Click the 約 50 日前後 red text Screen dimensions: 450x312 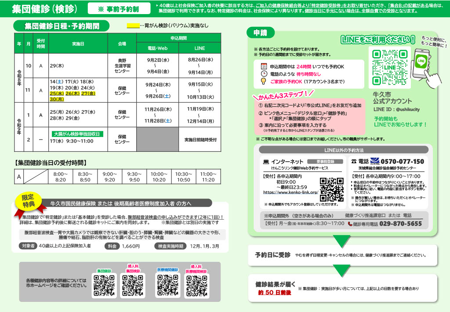[x=274, y=293]
